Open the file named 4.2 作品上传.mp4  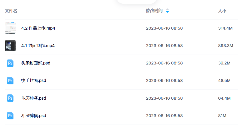38,28
